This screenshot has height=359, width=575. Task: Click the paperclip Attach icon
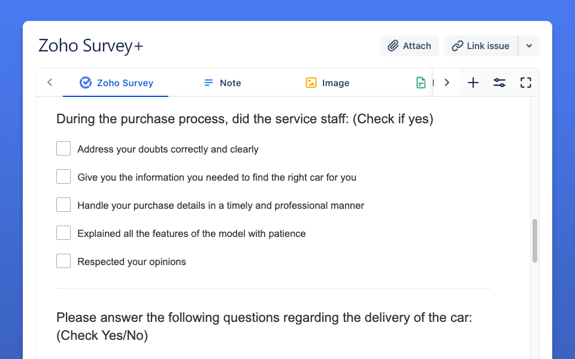393,46
